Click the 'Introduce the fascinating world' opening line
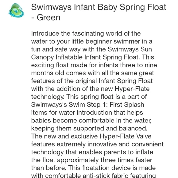The width and height of the screenshot is (178, 178). tap(86, 33)
